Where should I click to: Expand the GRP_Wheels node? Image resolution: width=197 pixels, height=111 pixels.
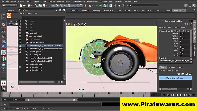[20, 36]
